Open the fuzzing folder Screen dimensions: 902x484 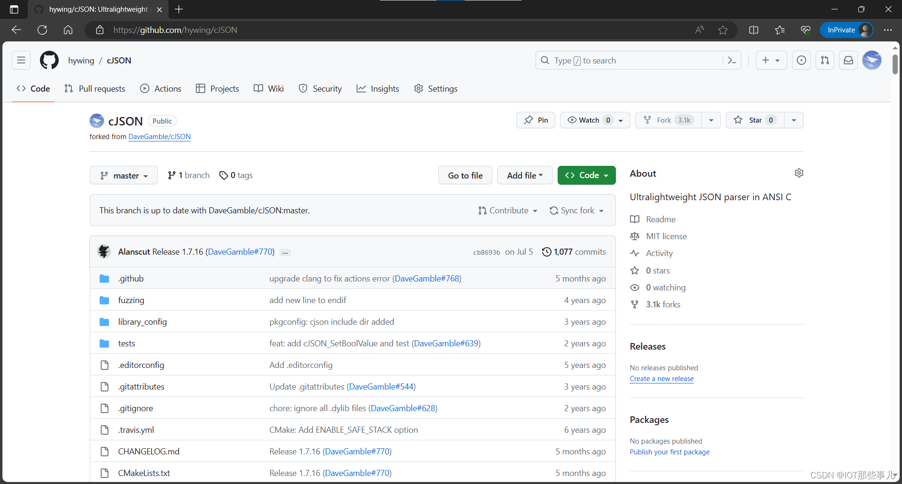pos(131,300)
